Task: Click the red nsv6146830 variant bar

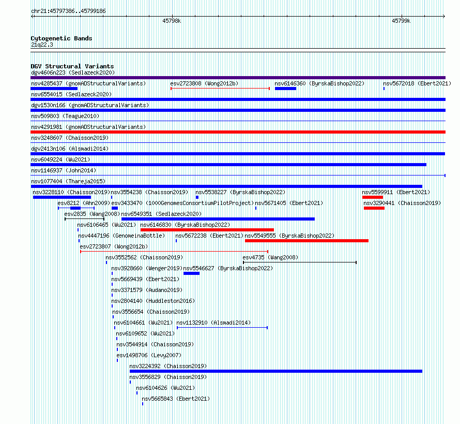Action: [x=207, y=230]
